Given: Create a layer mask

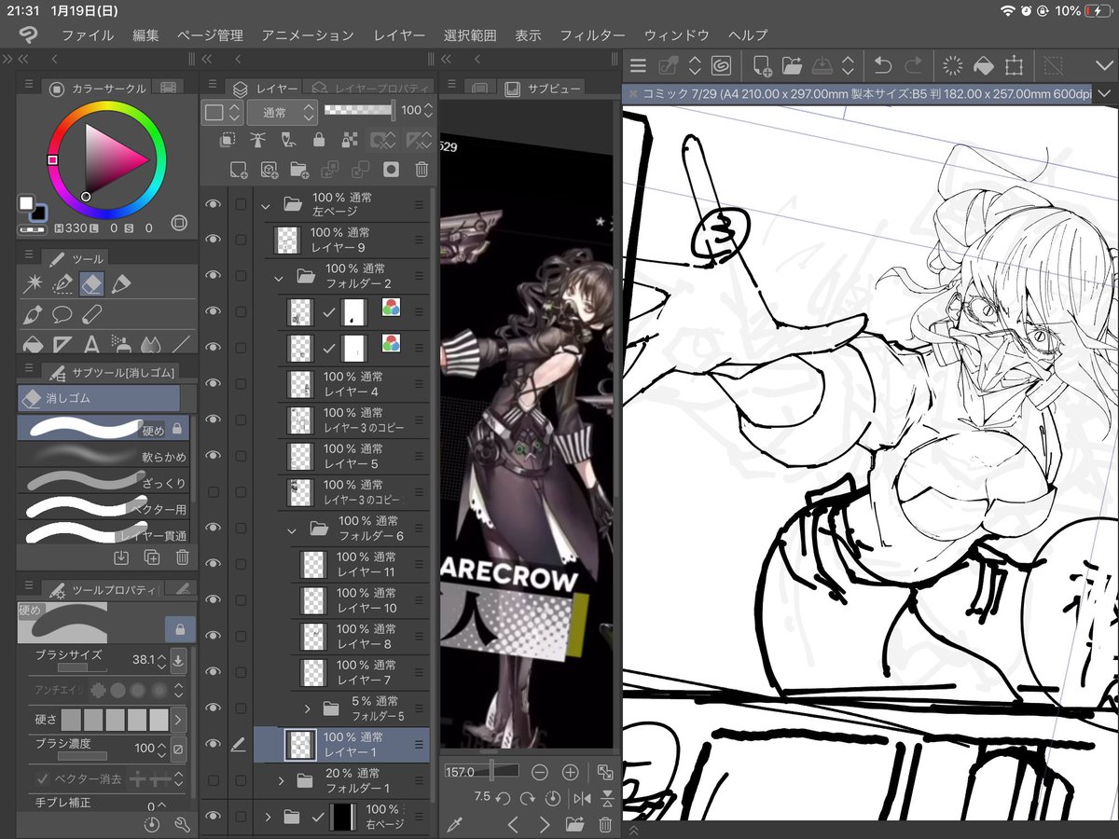Looking at the screenshot, I should click(x=392, y=170).
